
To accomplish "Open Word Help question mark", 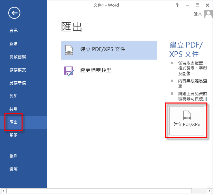I will (177, 5).
